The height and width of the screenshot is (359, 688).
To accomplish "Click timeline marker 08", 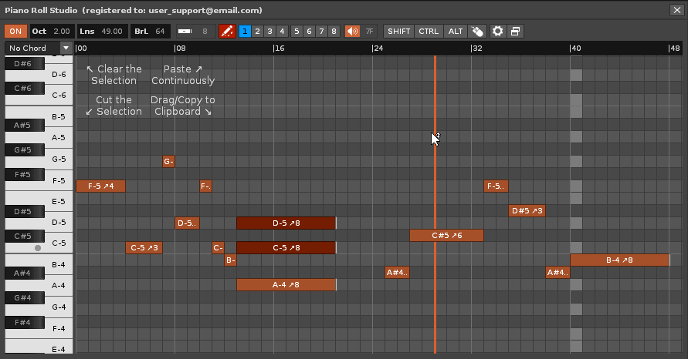I will click(x=180, y=49).
